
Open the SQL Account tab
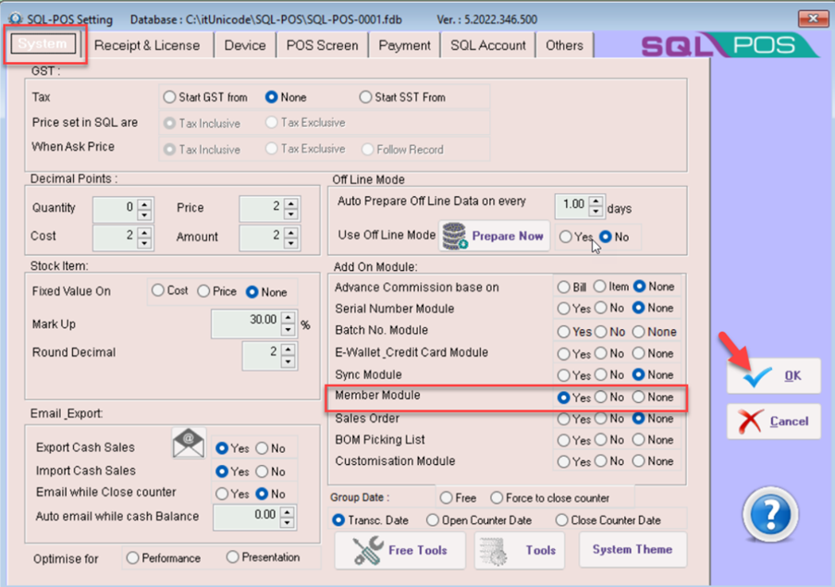[x=488, y=45]
